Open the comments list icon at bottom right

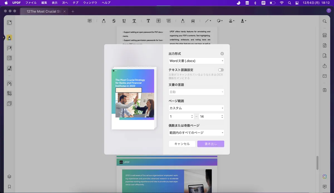pyautogui.click(x=325, y=187)
